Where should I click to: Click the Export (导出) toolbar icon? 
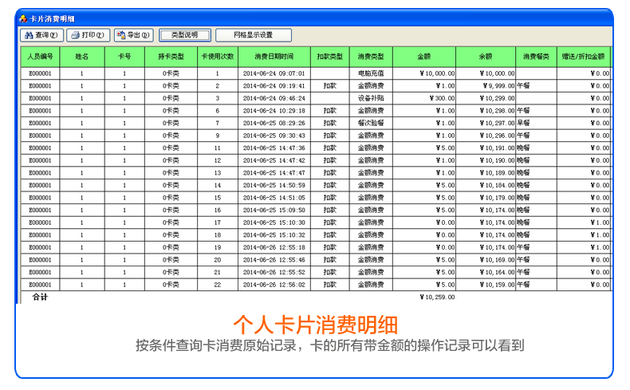[121, 35]
